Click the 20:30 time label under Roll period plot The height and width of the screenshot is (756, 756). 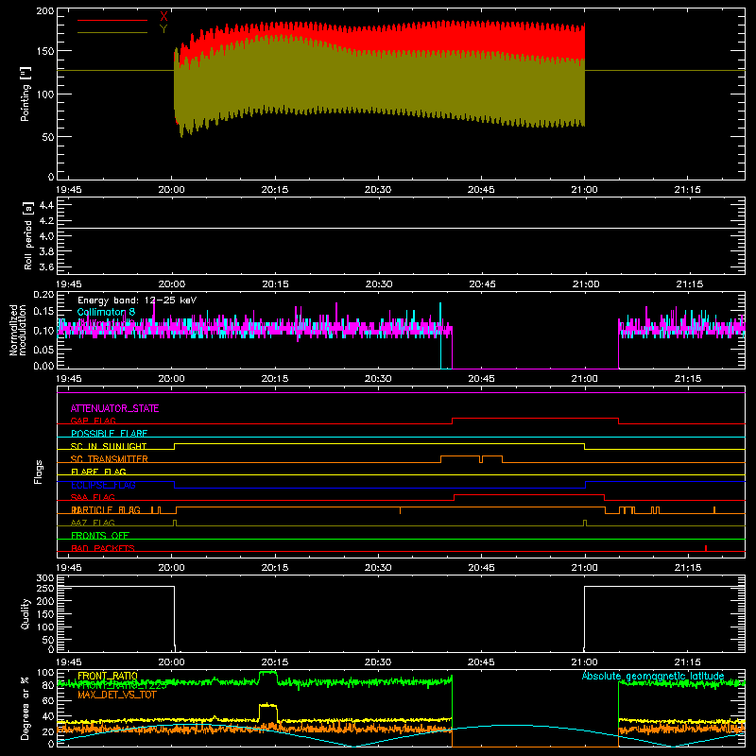coord(379,284)
